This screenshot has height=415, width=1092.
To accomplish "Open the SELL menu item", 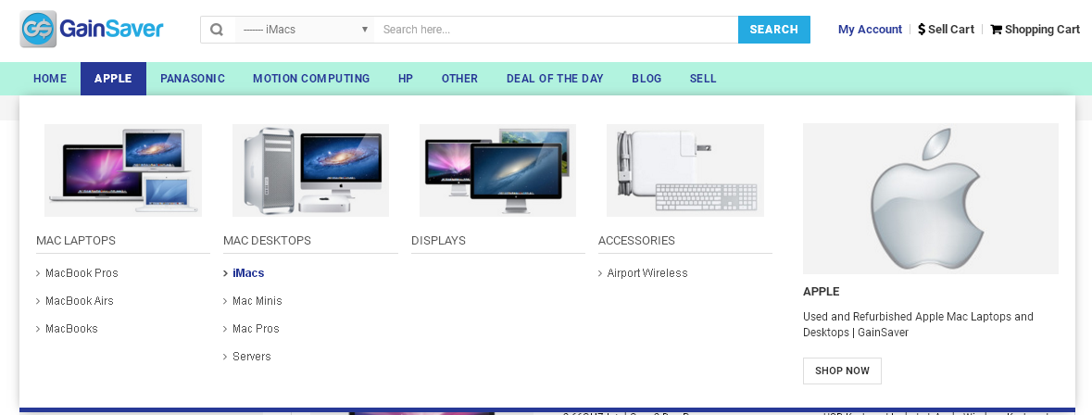I will [703, 79].
